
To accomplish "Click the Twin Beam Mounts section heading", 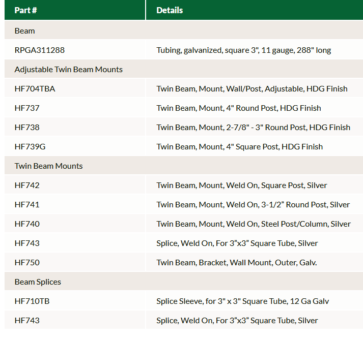I will pos(48,166).
